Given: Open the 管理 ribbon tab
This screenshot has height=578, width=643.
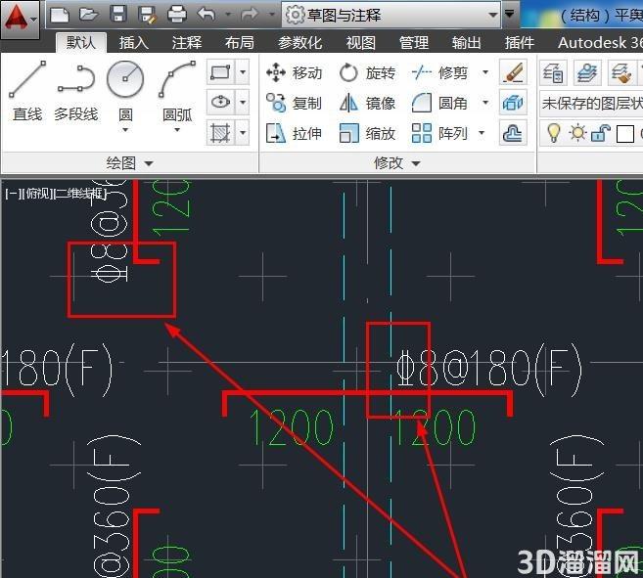Looking at the screenshot, I should (413, 43).
